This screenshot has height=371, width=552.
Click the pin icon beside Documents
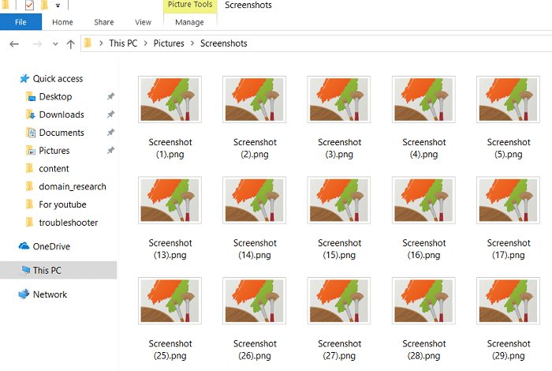(111, 132)
